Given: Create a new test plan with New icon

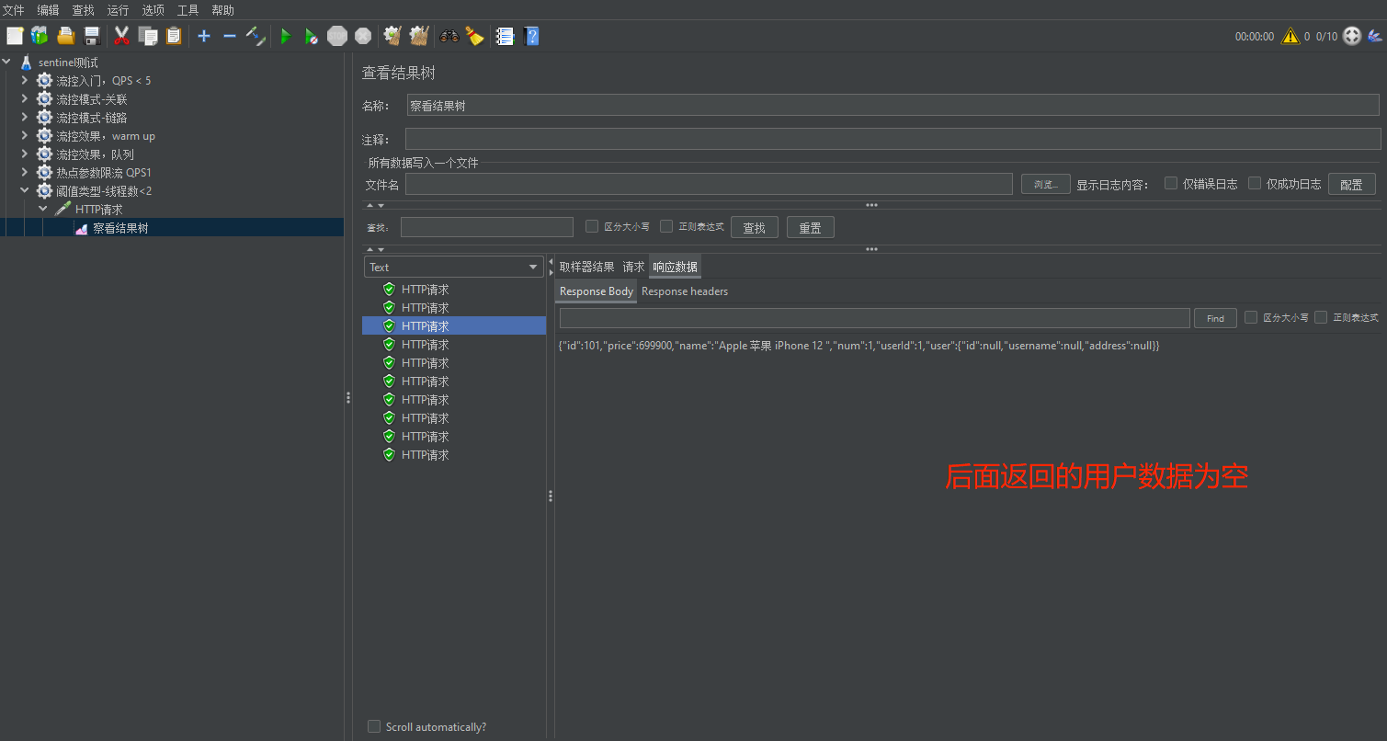Looking at the screenshot, I should point(15,36).
